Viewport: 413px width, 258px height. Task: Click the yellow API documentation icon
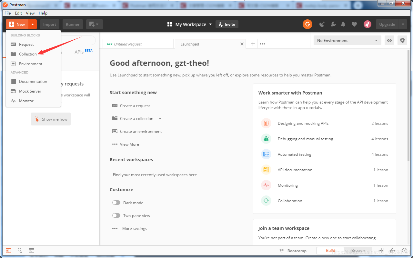[266, 170]
